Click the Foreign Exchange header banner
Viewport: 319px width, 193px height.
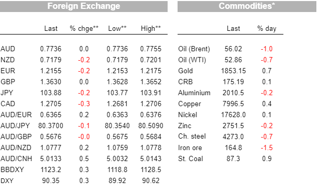(x=84, y=6)
